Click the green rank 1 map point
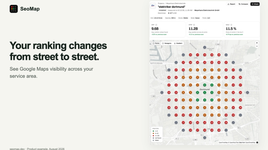 click(204, 93)
